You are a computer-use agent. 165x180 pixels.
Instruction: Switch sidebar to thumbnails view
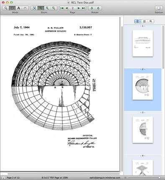click(138, 21)
